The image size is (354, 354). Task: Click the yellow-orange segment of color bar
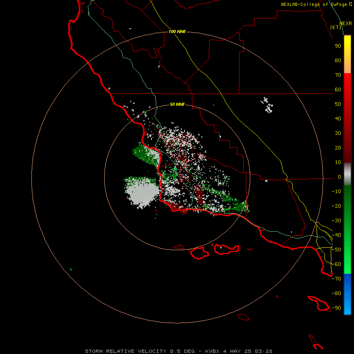coord(347,54)
